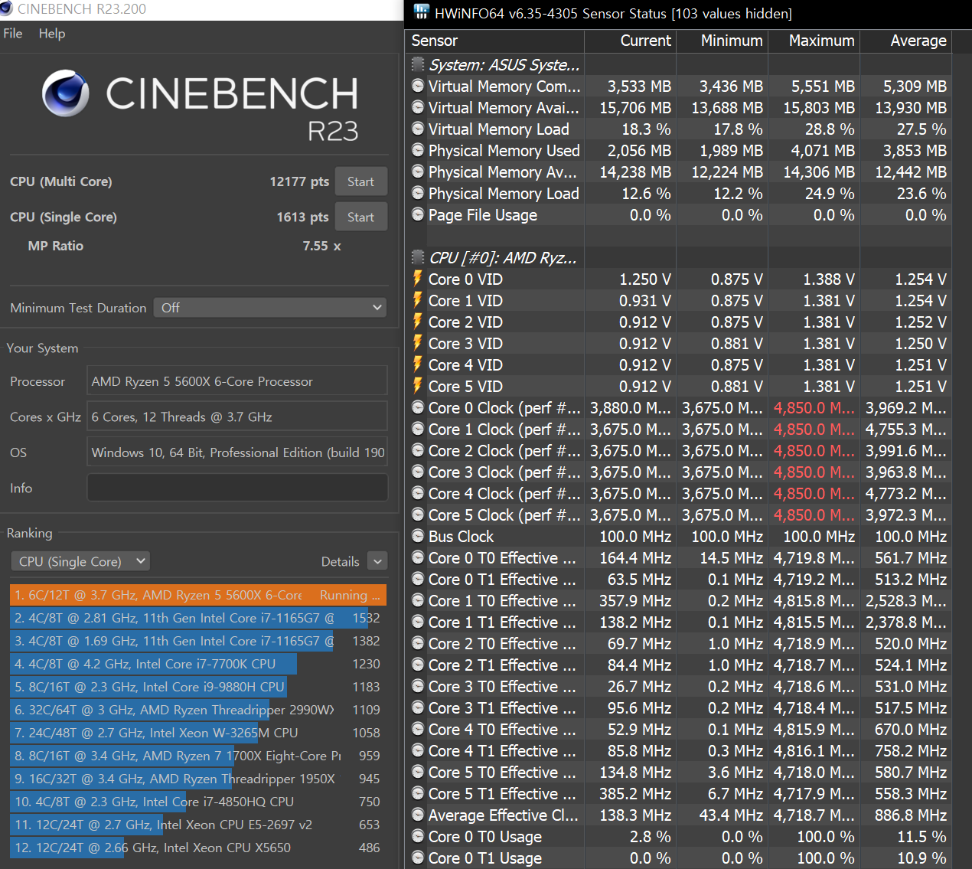
Task: Click the sensor icon for Core 0 T0 Usage
Action: click(x=418, y=836)
